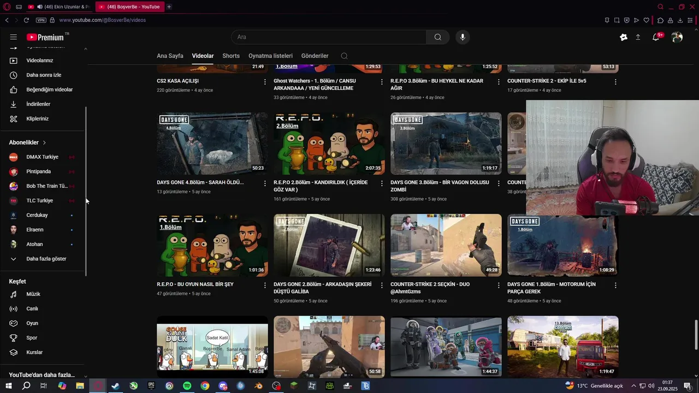Open Elraenn subscription channel
Viewport: 699px width, 393px height.
43,230
